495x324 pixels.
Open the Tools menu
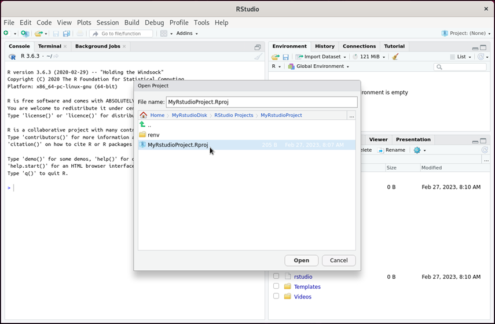tap(201, 23)
